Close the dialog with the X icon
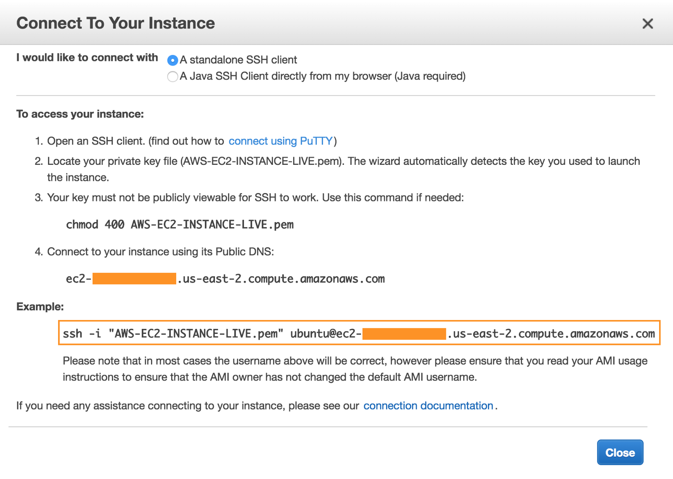This screenshot has width=673, height=479. point(647,24)
